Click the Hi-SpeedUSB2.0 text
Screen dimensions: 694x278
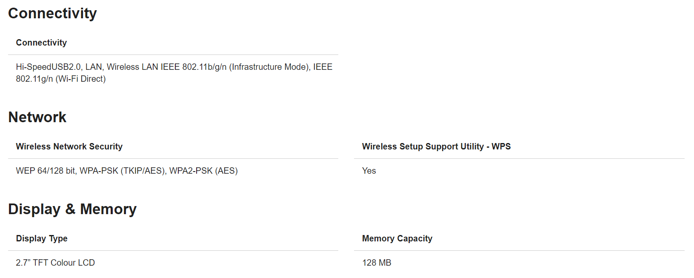tap(48, 67)
